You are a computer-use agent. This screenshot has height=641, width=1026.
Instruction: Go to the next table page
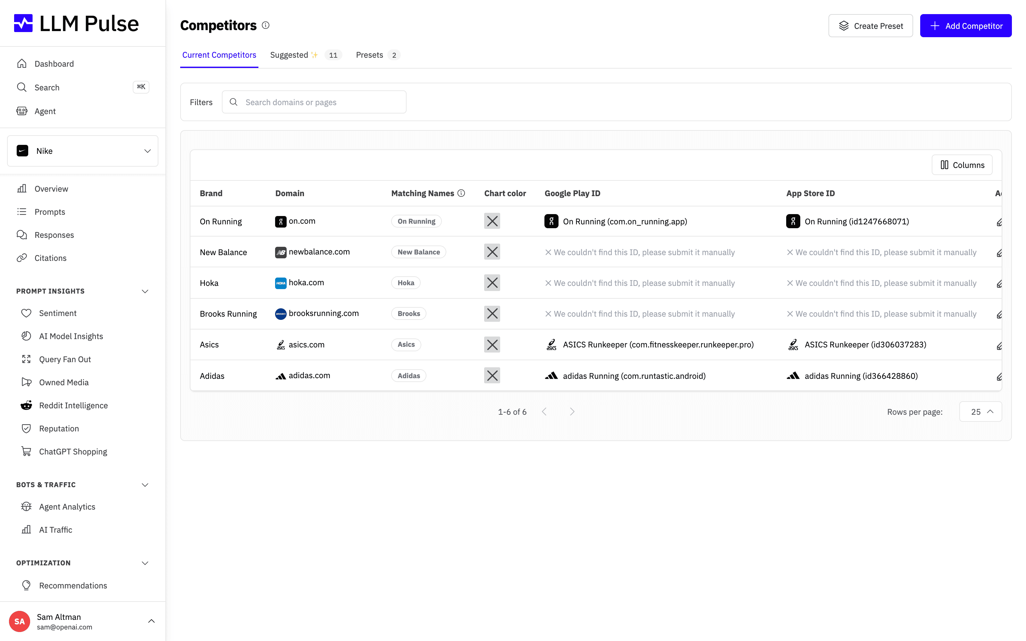572,412
